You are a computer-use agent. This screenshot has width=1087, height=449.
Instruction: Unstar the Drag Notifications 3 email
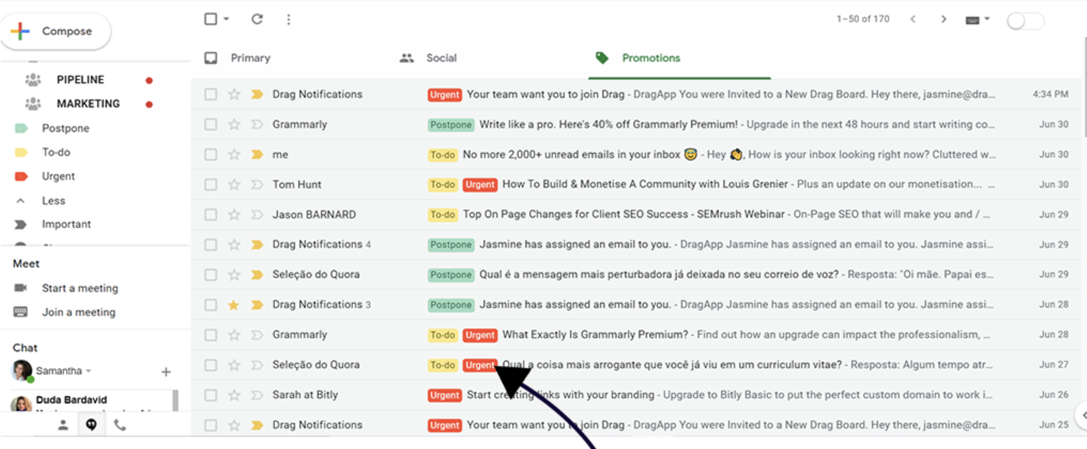pos(234,305)
